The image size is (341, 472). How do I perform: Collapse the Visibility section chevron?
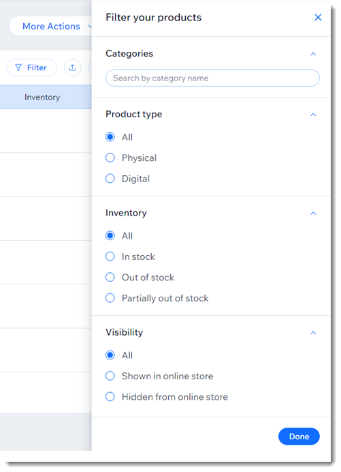[x=313, y=333]
